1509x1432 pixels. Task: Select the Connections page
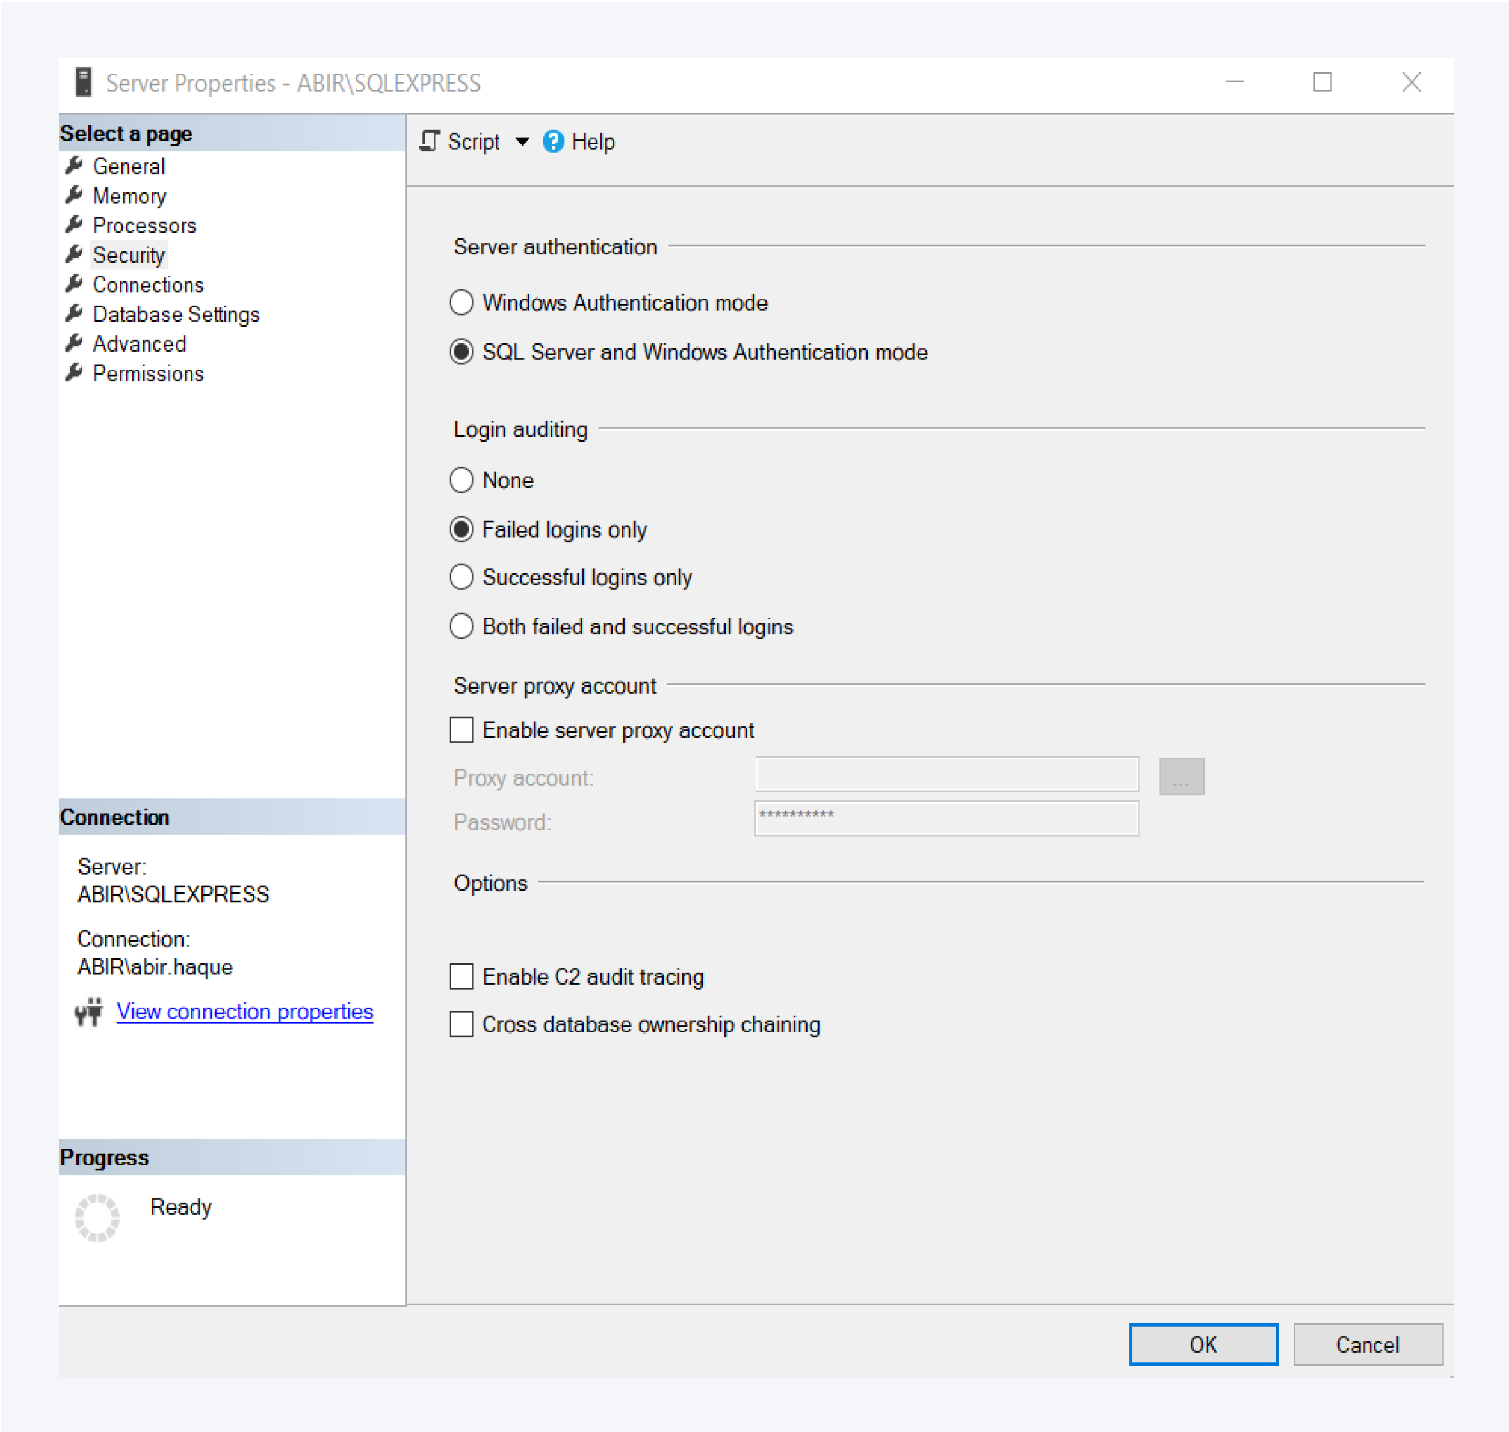(x=148, y=284)
